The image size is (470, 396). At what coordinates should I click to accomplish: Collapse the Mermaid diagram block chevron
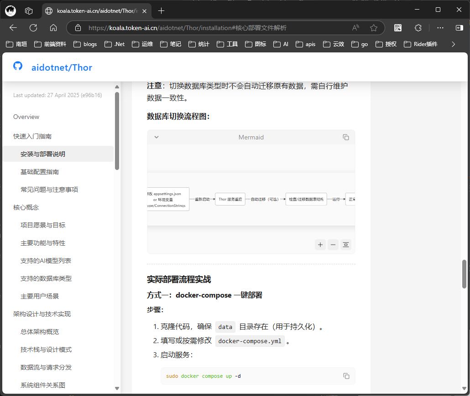pyautogui.click(x=156, y=137)
